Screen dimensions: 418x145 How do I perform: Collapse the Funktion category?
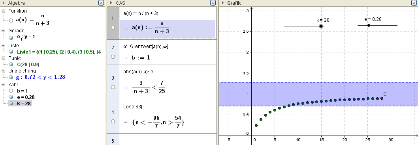click(x=4, y=11)
